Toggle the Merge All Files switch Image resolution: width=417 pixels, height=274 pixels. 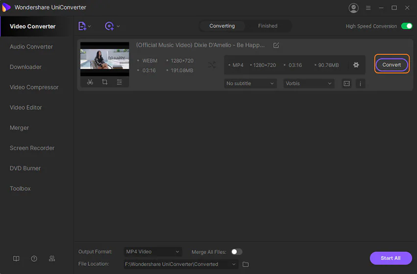236,251
